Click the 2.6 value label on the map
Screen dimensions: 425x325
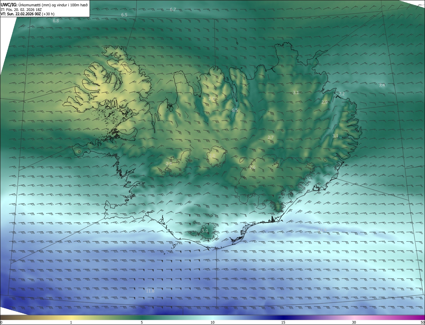point(252,168)
